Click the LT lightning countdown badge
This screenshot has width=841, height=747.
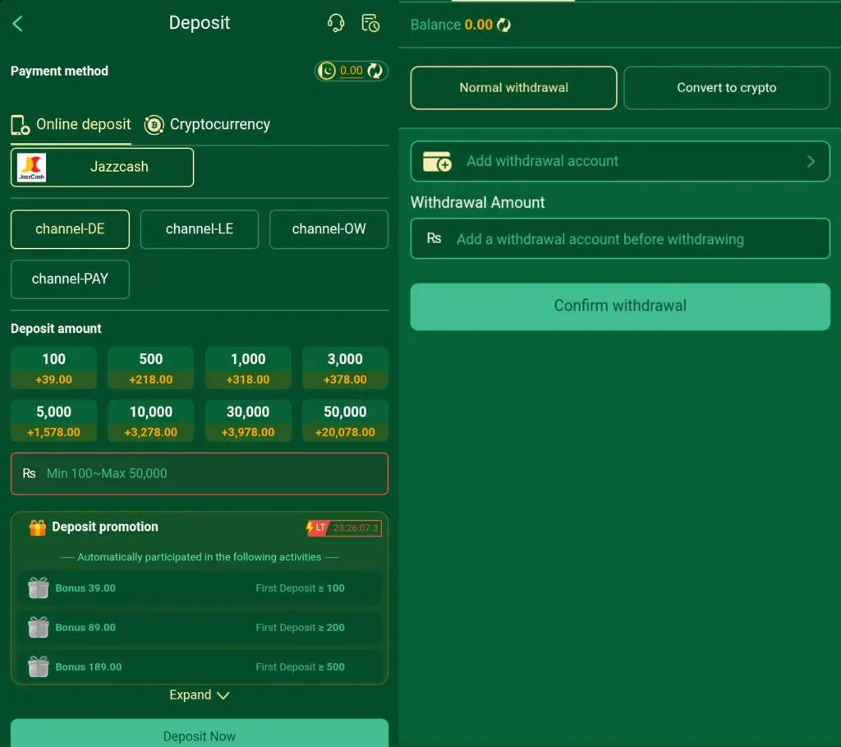click(343, 528)
